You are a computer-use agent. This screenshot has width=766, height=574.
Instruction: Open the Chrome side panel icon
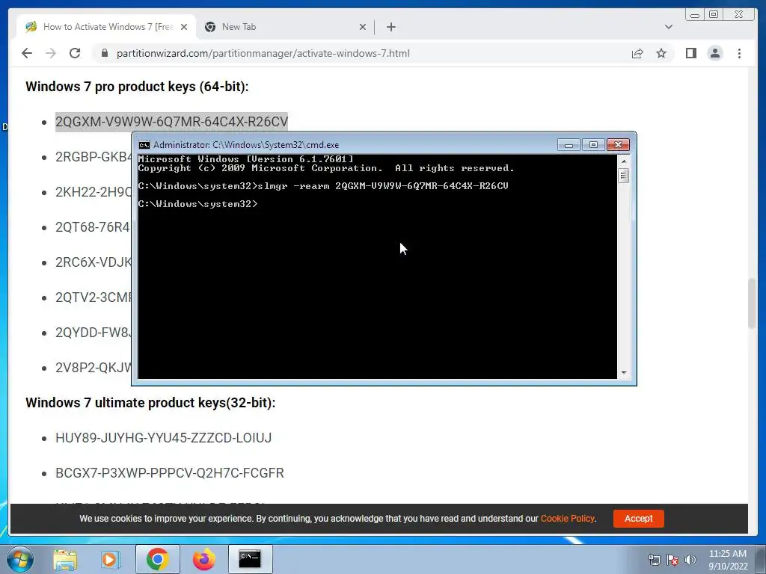click(690, 53)
